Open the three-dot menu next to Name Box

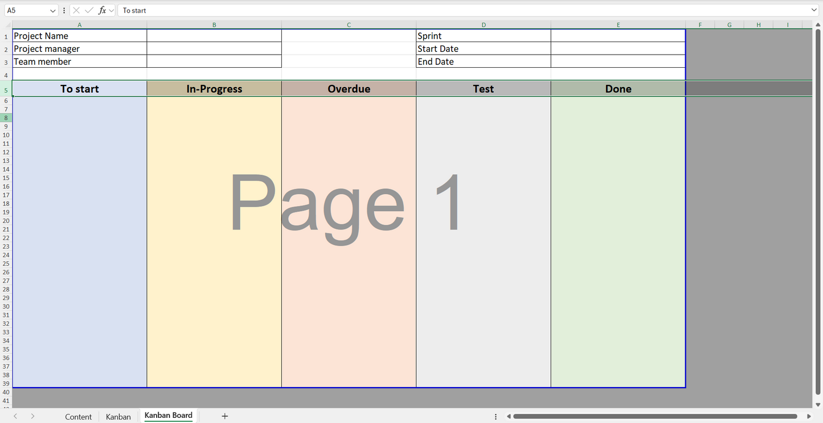[64, 10]
